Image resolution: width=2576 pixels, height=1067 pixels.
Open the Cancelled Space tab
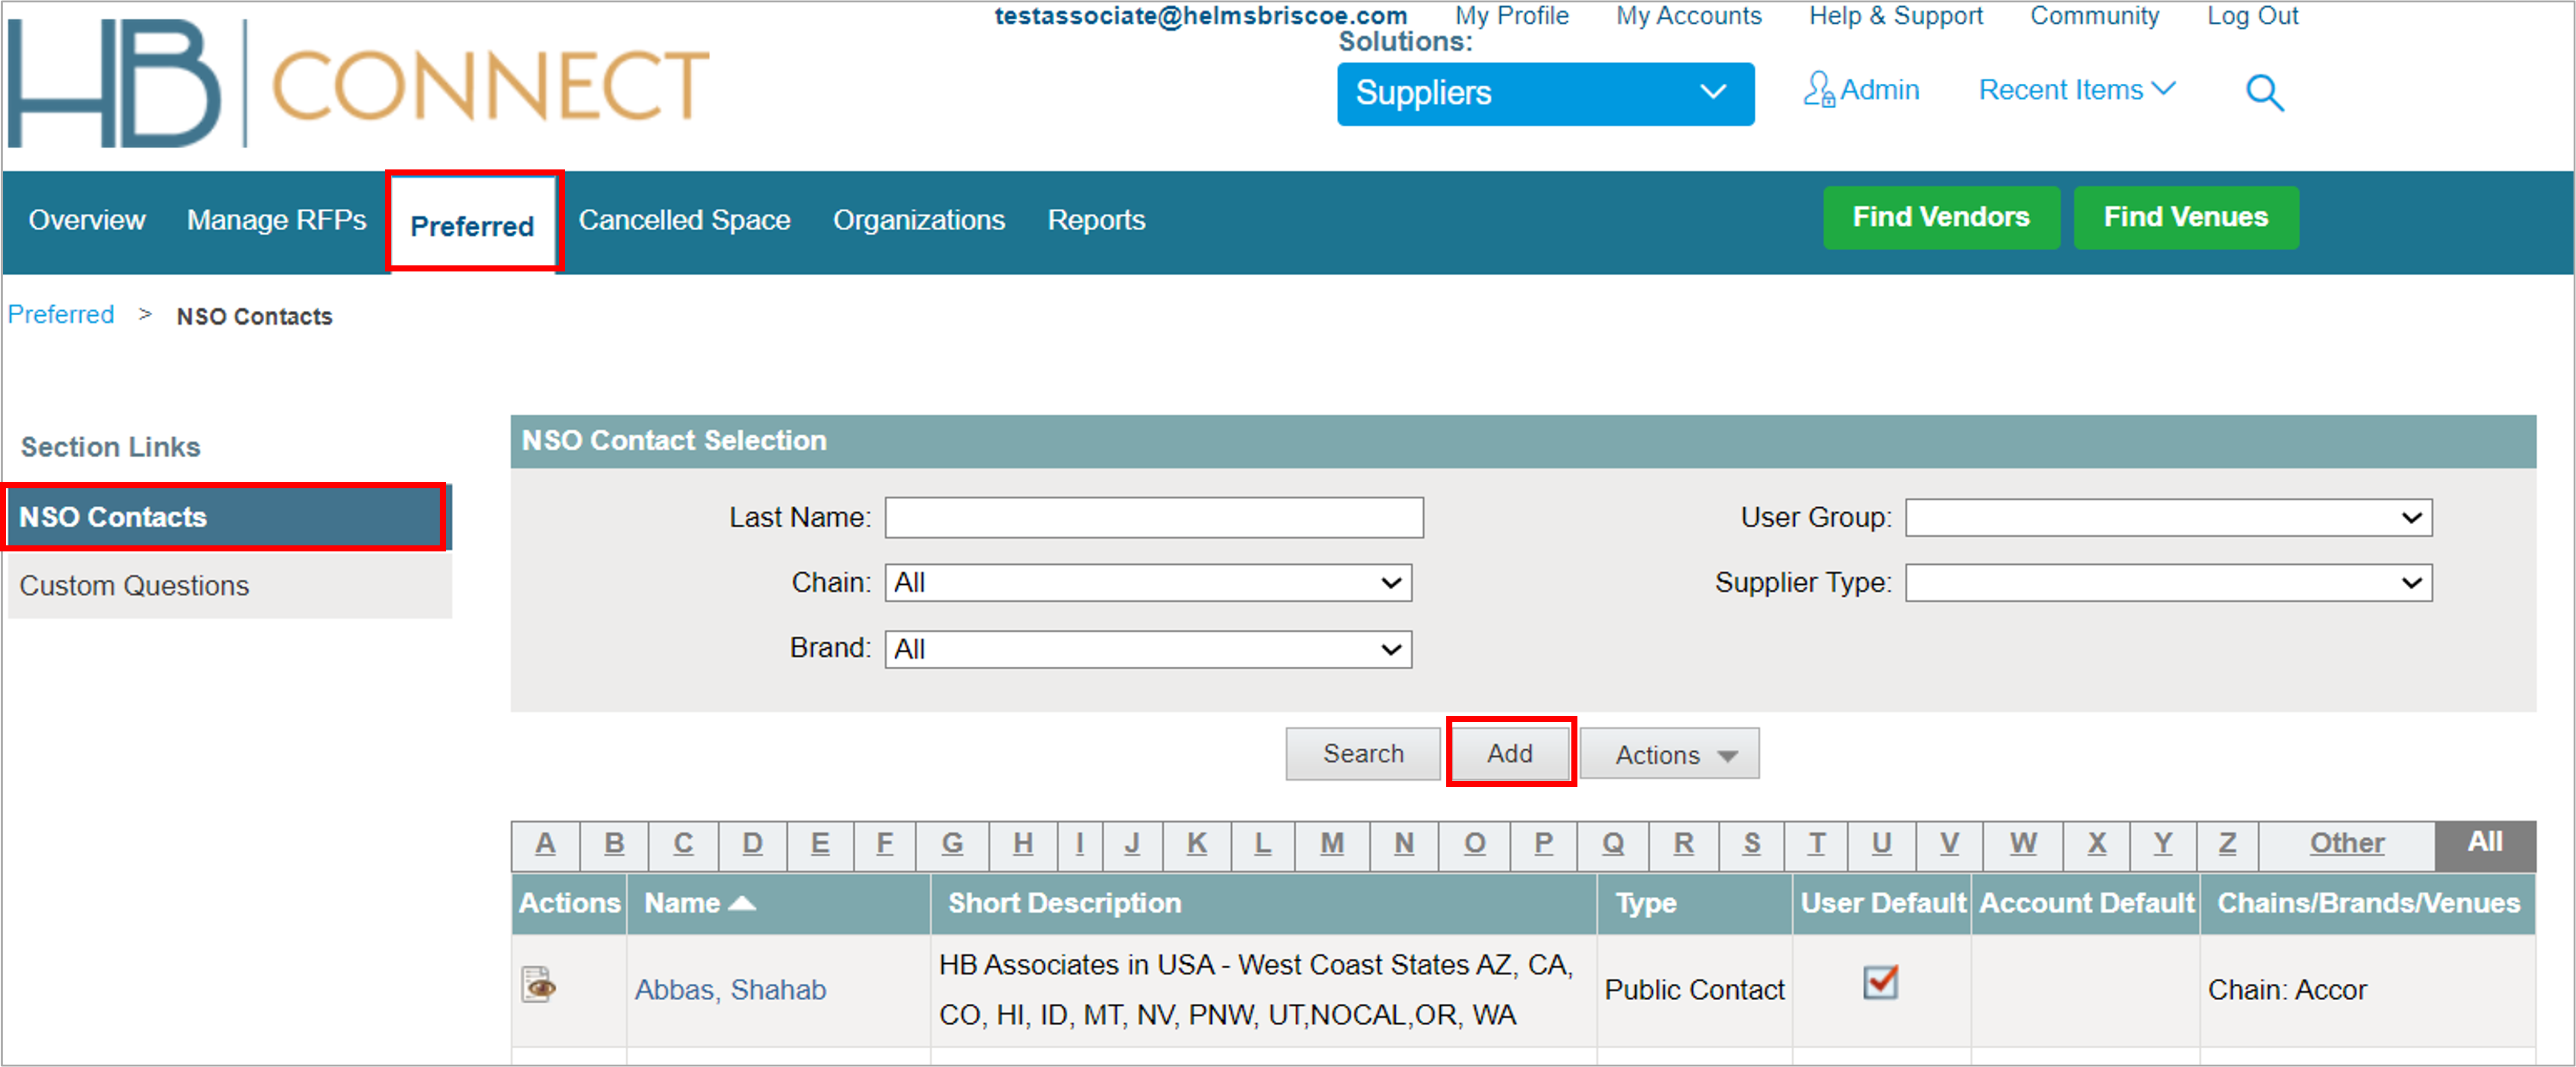click(684, 220)
